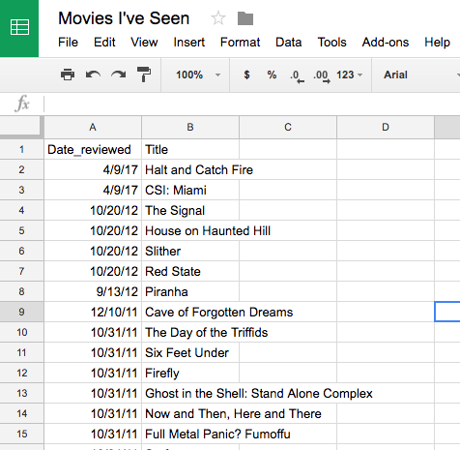This screenshot has height=450, width=460.
Task: Select the 12/10/11 date cell
Action: (x=93, y=312)
